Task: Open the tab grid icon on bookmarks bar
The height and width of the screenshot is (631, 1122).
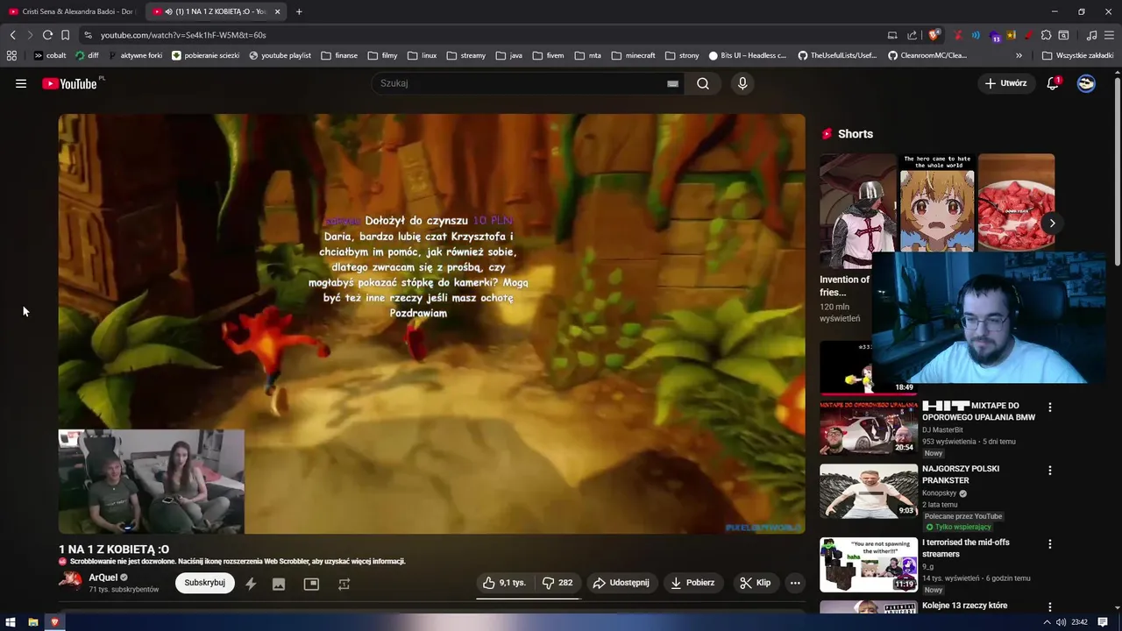Action: click(x=11, y=55)
